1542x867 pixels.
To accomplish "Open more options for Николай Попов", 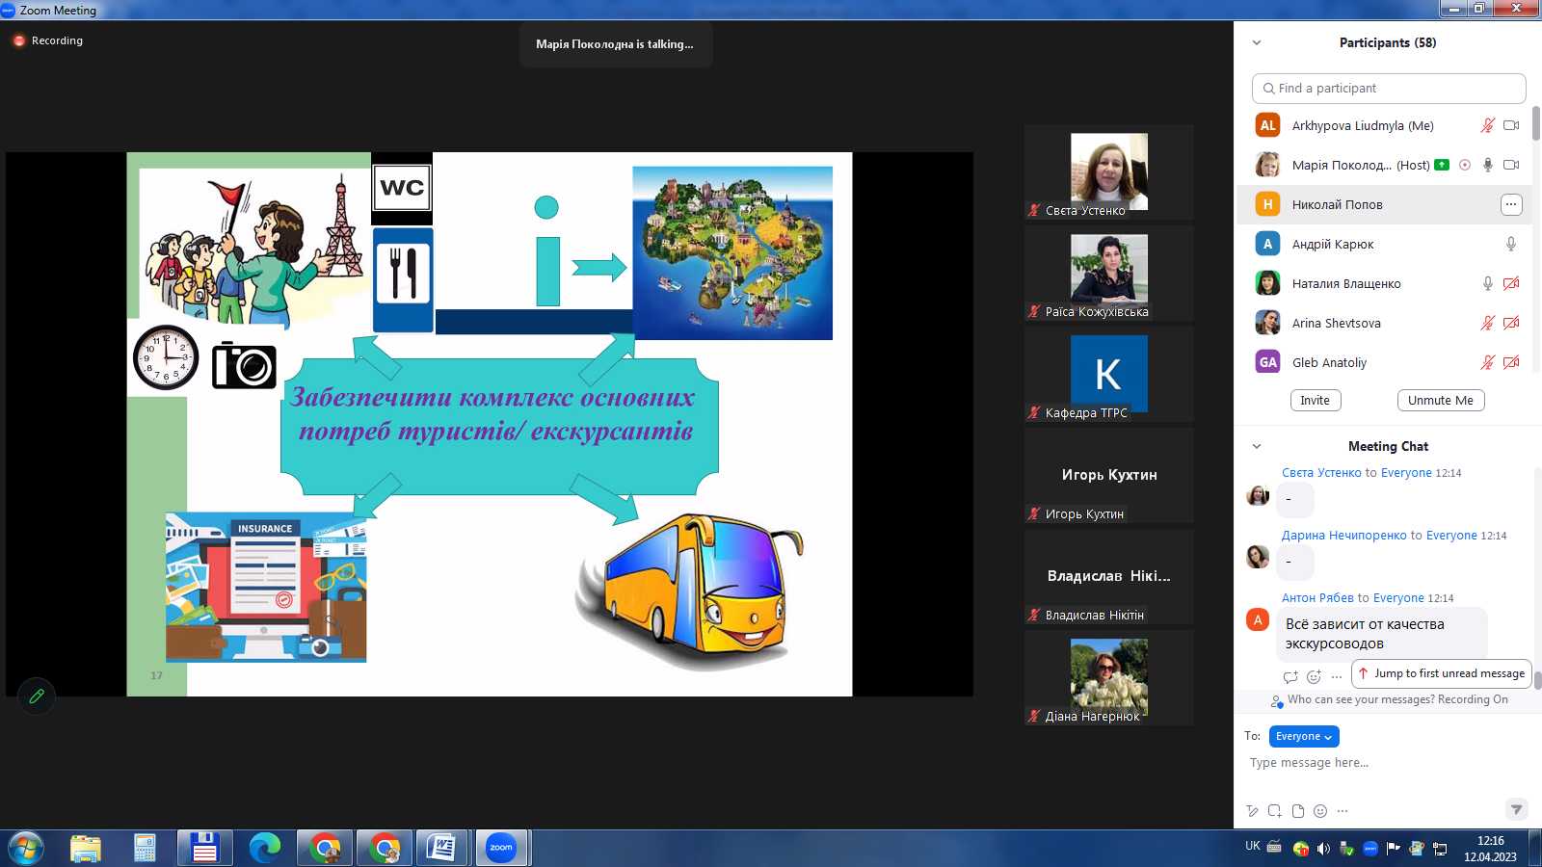I will tap(1510, 204).
